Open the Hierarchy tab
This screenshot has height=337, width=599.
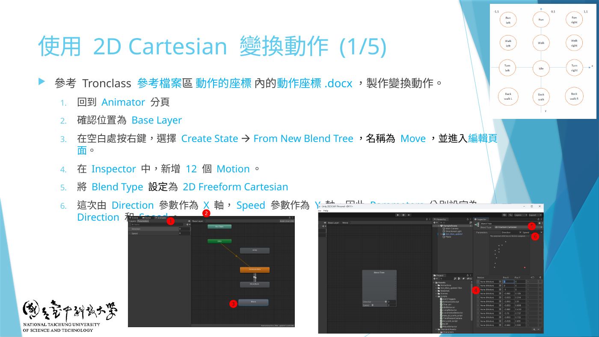point(440,219)
